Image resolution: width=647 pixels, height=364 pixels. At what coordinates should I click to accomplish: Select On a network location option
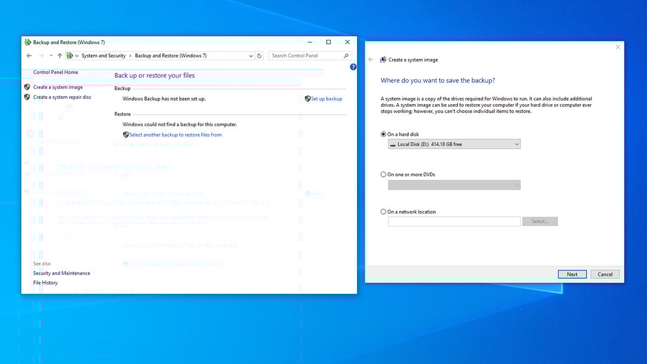tap(383, 212)
